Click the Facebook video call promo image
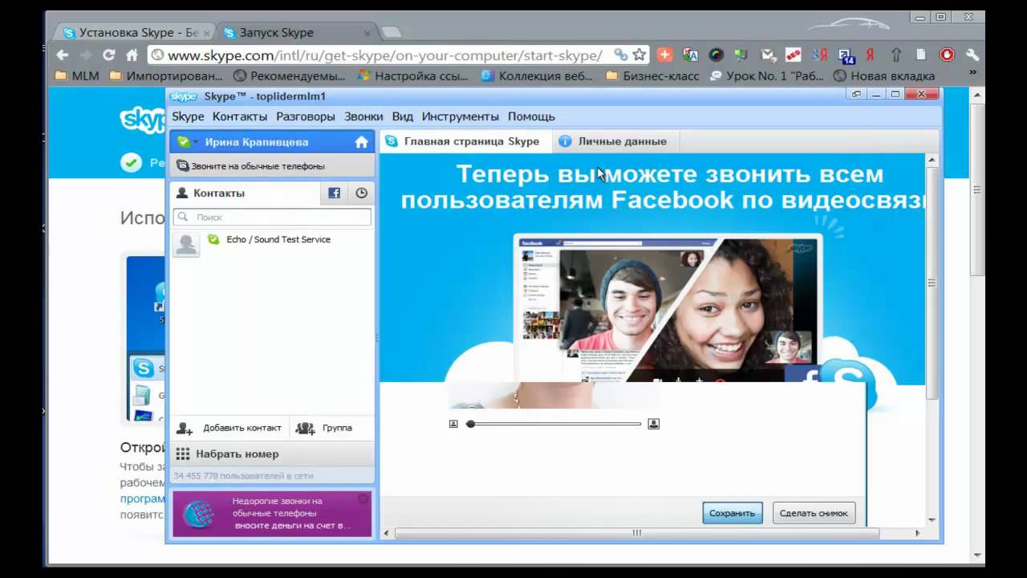Screen dimensions: 1027x578 (x=668, y=307)
